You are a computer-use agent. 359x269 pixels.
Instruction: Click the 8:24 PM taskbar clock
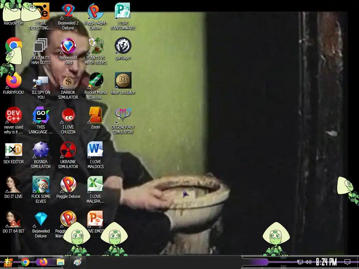(326, 262)
